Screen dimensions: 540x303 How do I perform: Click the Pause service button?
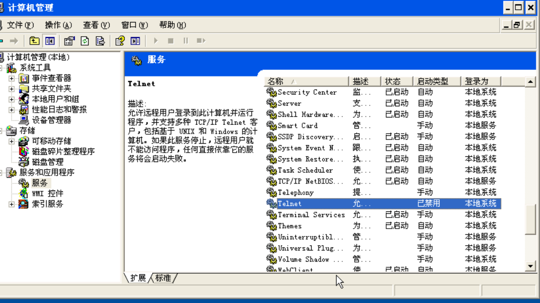coord(186,41)
